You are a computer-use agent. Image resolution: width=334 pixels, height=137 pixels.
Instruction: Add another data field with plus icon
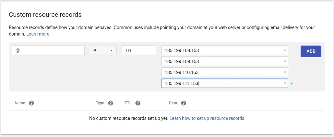pyautogui.click(x=292, y=83)
